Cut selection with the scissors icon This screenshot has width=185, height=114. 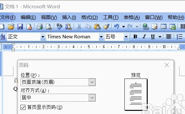coord(79,27)
